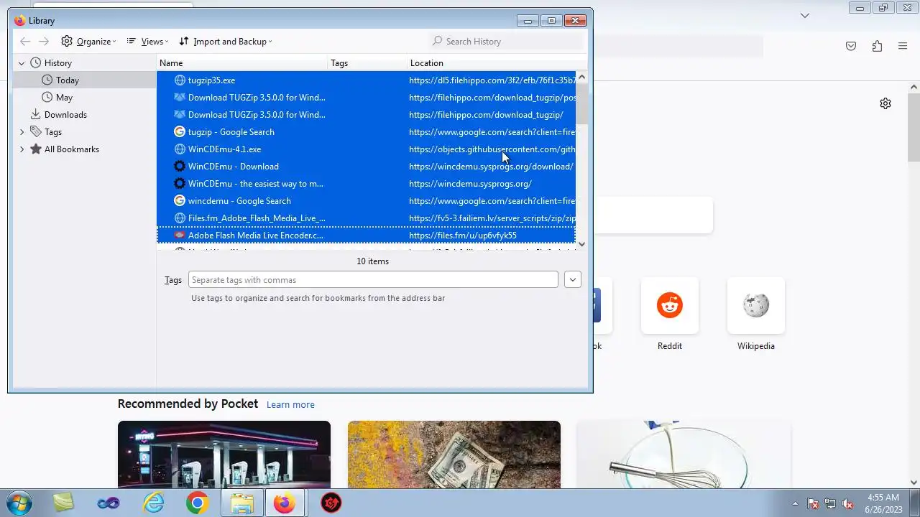The height and width of the screenshot is (517, 920).
Task: Click the files.fm/u/up6vfyk55 location
Action: pos(463,236)
